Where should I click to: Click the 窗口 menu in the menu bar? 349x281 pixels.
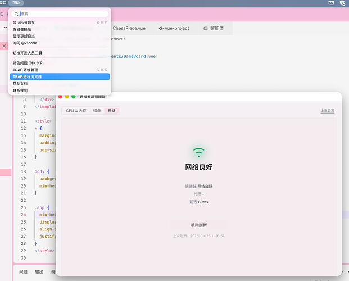coord(3,3)
